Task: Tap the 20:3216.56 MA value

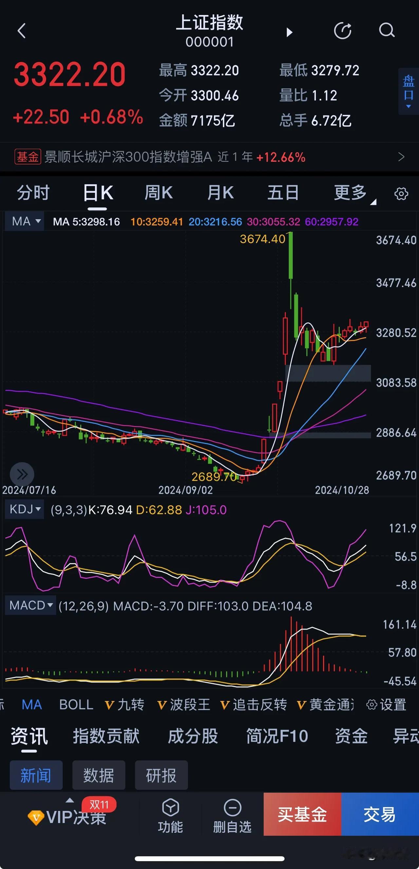Action: [215, 222]
